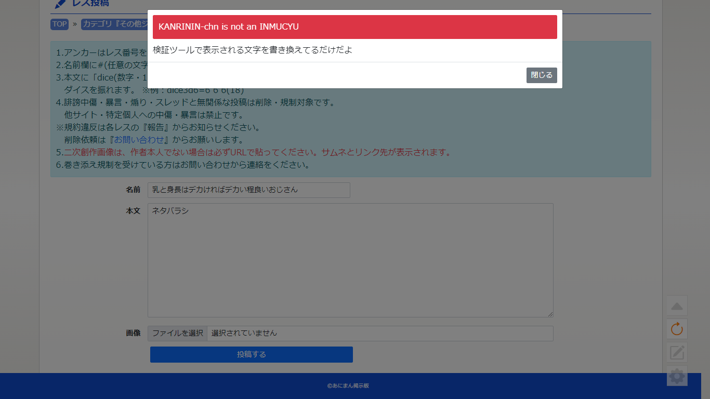Open the カテゴリ breadcrumb link

coord(114,24)
